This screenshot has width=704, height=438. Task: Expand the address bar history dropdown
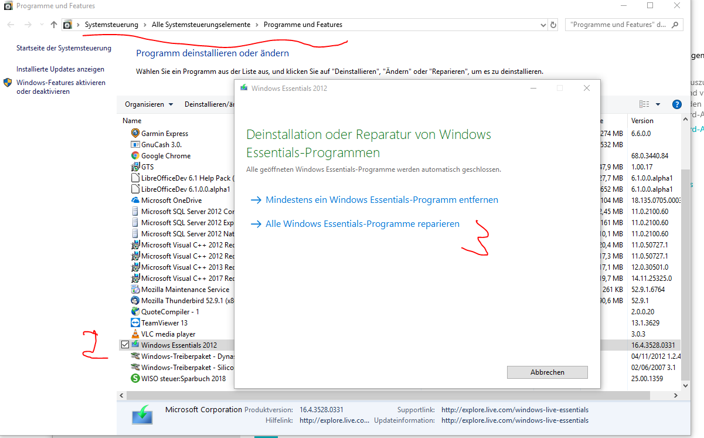click(543, 25)
